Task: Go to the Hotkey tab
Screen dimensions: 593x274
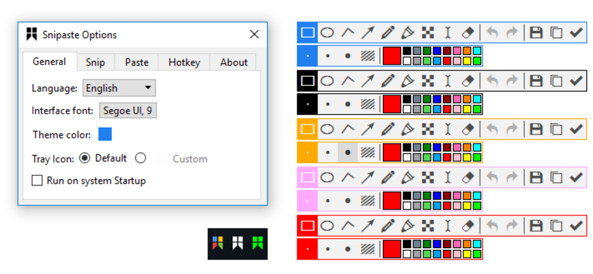Action: click(x=184, y=62)
